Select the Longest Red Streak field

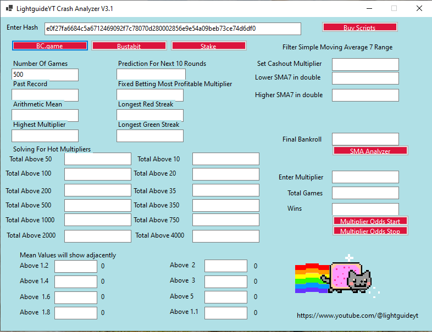click(149, 115)
